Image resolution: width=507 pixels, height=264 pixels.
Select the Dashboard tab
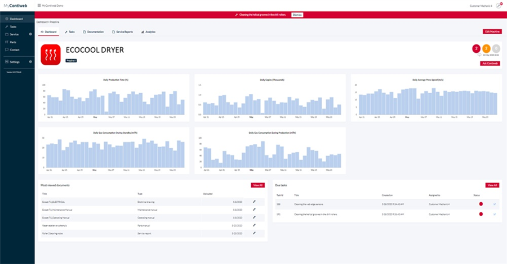click(x=48, y=32)
